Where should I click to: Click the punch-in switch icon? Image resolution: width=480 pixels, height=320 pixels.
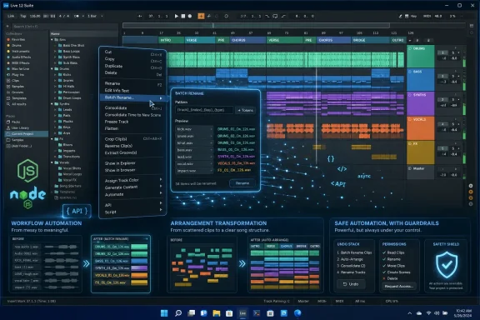[x=267, y=16]
